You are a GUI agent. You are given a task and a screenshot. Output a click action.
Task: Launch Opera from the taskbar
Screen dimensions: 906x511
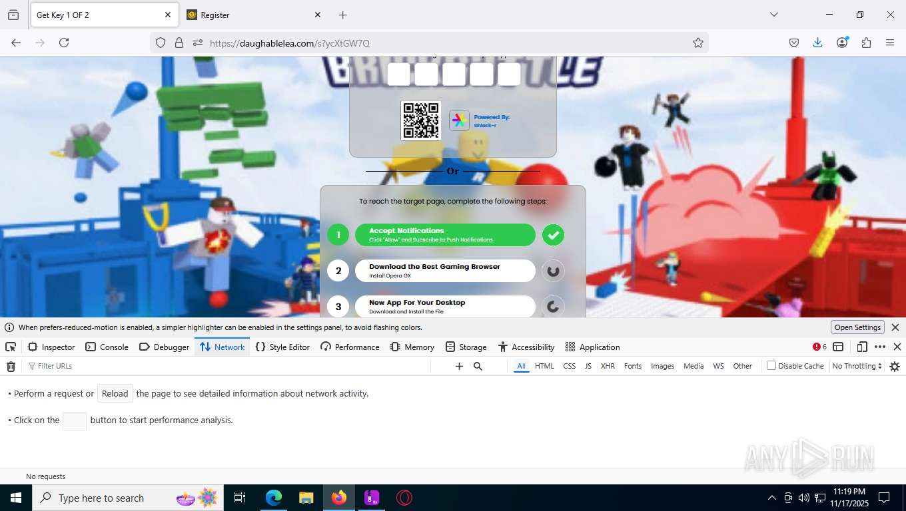[x=404, y=498]
